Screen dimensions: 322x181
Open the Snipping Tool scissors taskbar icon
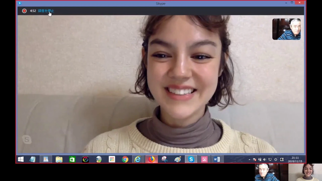coord(165,159)
